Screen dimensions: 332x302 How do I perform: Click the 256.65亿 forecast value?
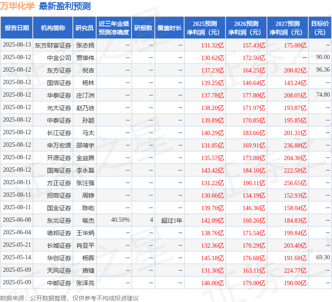[x=295, y=183]
